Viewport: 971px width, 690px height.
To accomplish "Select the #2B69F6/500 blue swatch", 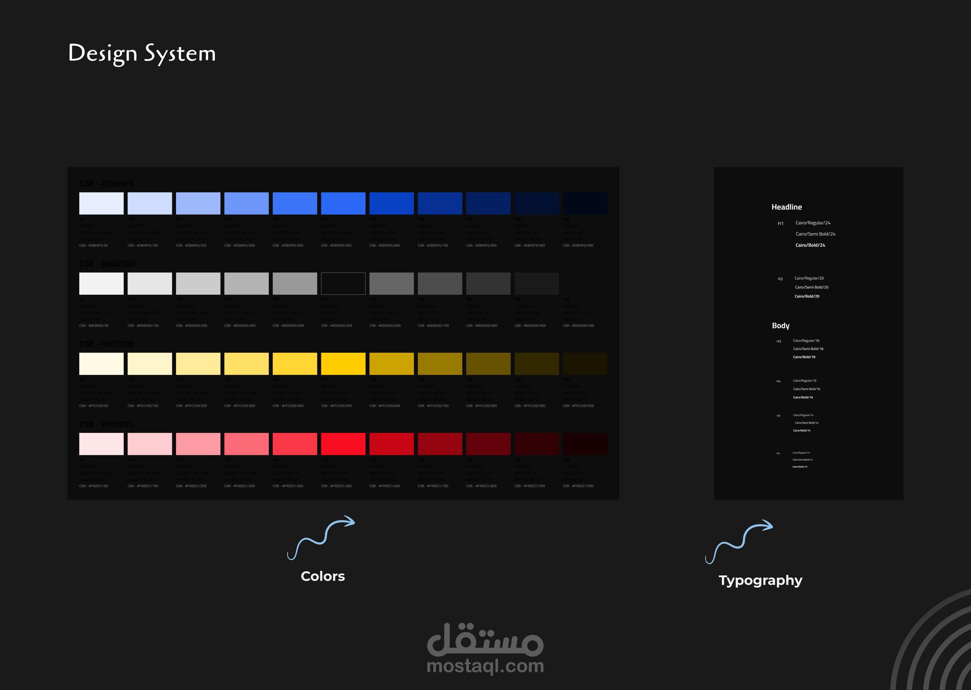I will [x=343, y=203].
